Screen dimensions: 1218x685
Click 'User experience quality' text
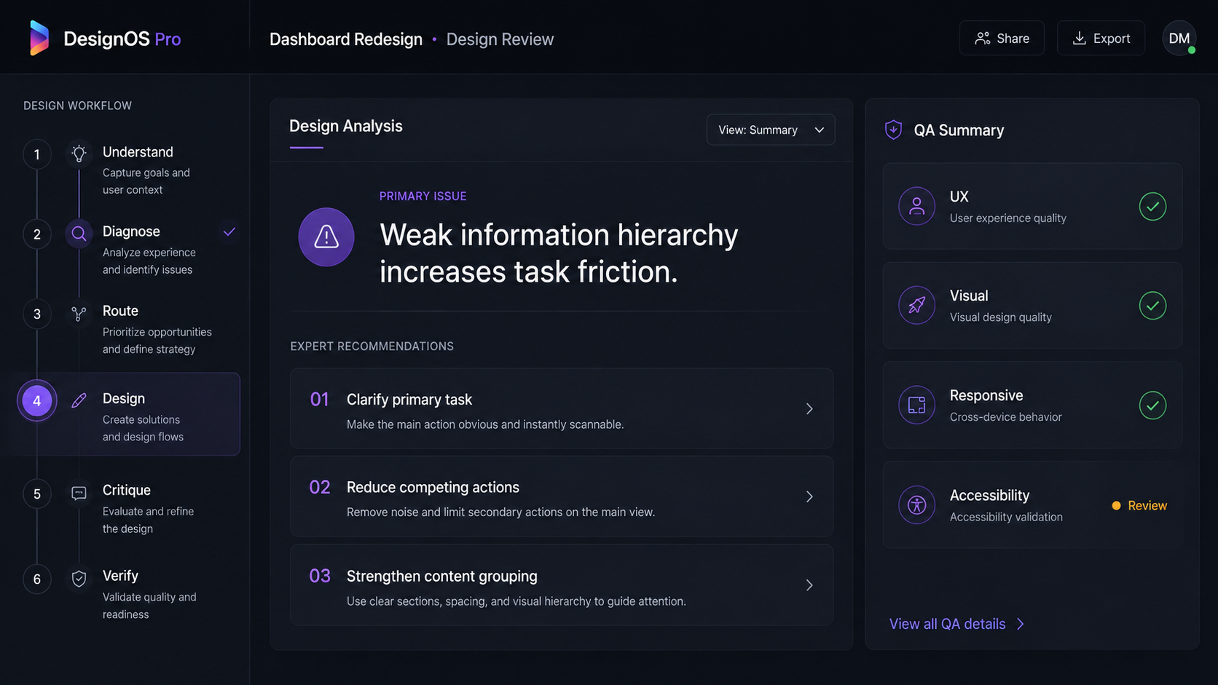click(x=1007, y=218)
